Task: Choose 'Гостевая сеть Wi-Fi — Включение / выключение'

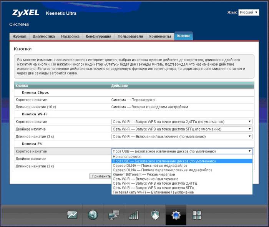Action: point(182,192)
